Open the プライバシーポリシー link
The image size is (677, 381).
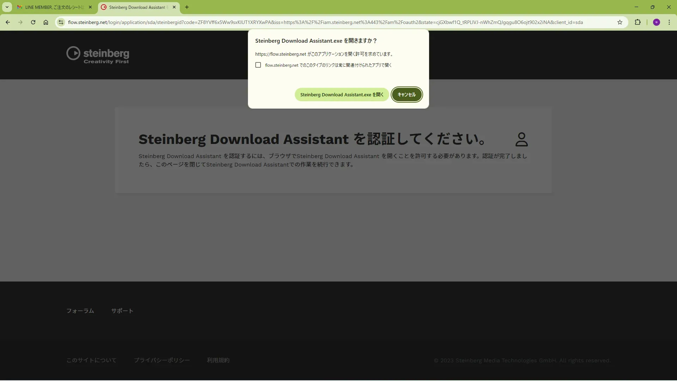click(x=161, y=360)
